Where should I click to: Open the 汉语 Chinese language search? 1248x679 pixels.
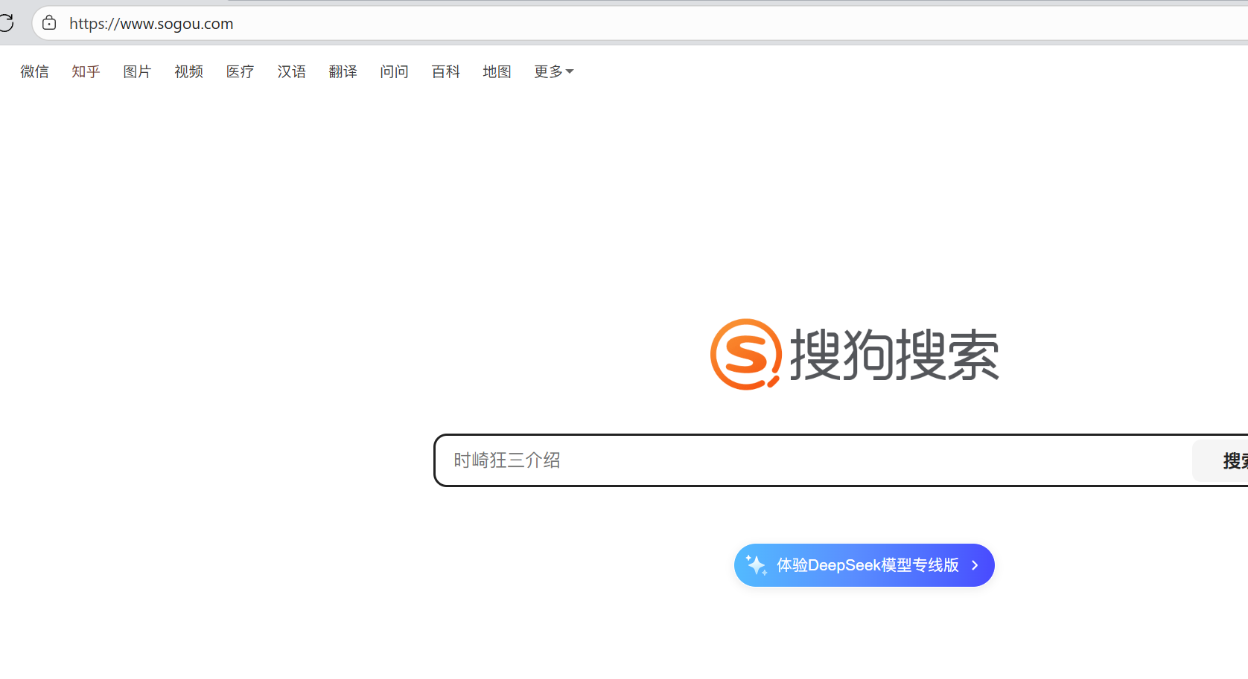pos(291,71)
